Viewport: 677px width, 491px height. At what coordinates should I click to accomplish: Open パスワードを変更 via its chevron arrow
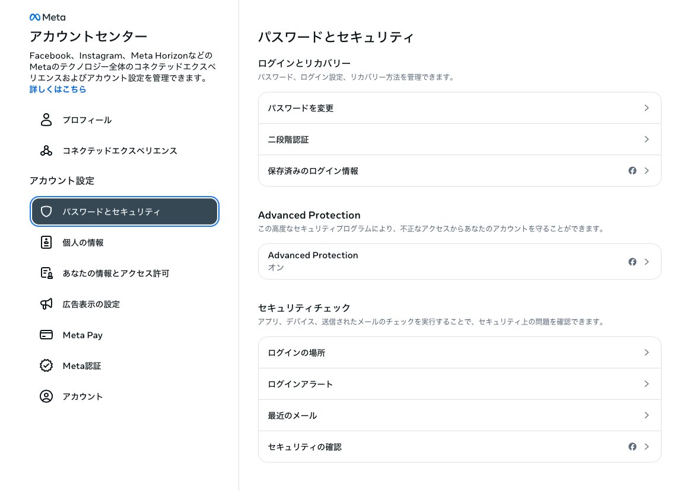click(x=646, y=108)
